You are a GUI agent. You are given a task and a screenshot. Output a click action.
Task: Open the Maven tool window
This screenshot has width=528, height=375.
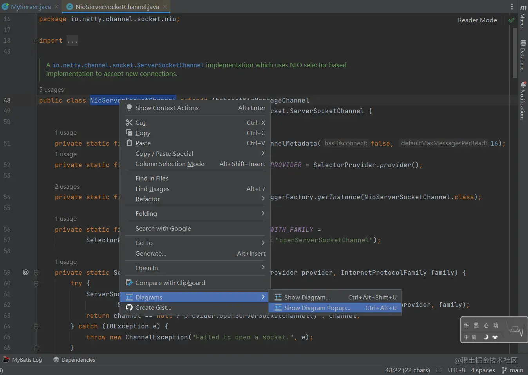pos(523,17)
